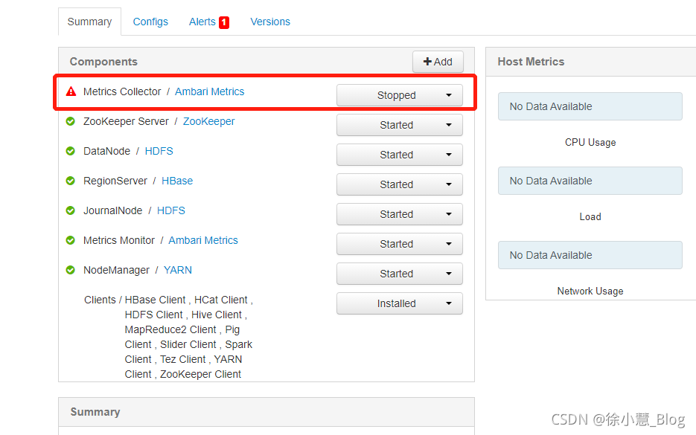Click the red warning icon beside Metrics Collector
Image resolution: width=696 pixels, height=435 pixels.
(71, 91)
